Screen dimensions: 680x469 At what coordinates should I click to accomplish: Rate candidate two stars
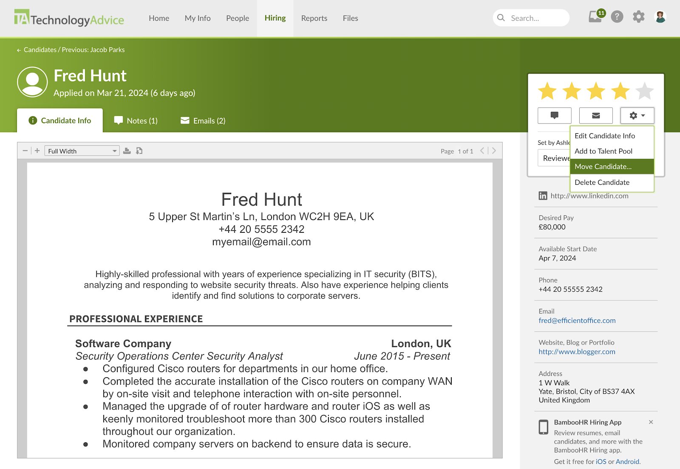pos(572,91)
